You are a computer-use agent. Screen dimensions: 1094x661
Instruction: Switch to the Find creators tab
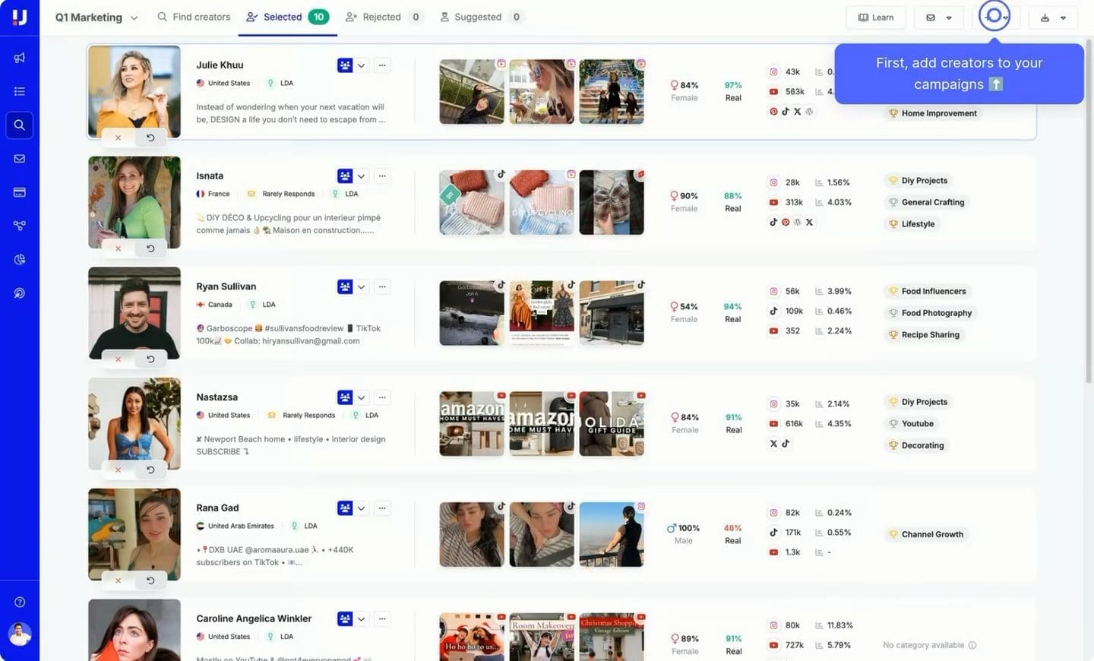pyautogui.click(x=194, y=17)
